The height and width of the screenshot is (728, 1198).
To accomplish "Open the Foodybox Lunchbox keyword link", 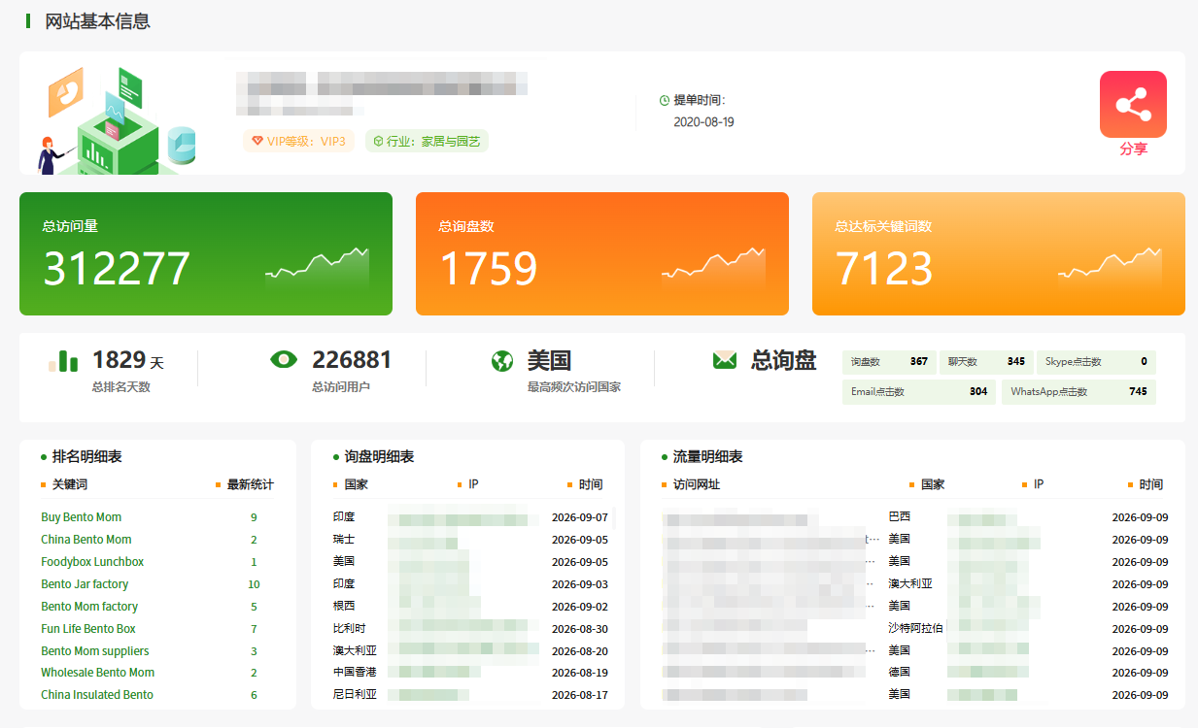I will (x=92, y=562).
